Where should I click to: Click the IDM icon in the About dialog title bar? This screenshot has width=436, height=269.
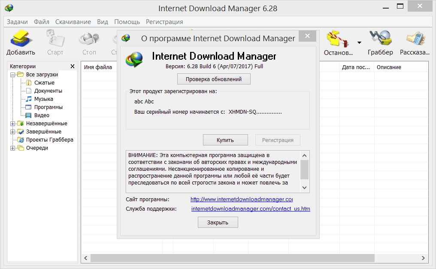[126, 38]
